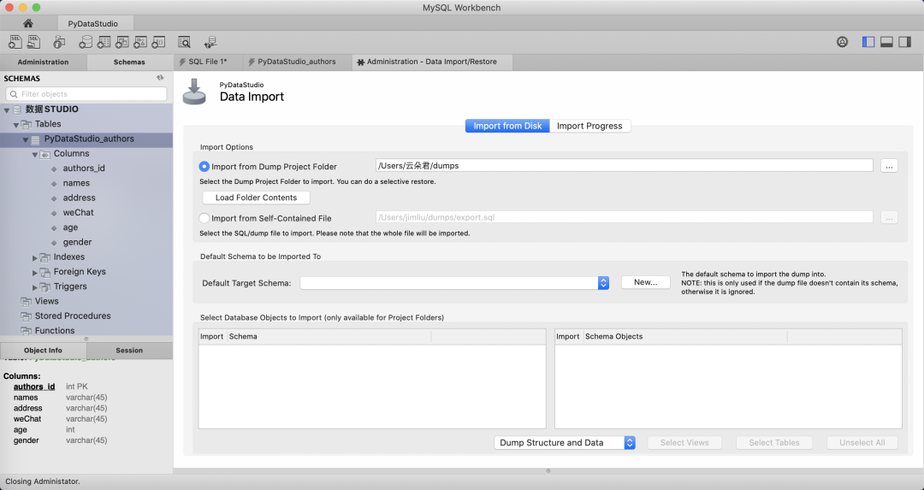Viewport: 924px width, 490px height.
Task: Switch to the Administration tab
Action: pos(43,62)
